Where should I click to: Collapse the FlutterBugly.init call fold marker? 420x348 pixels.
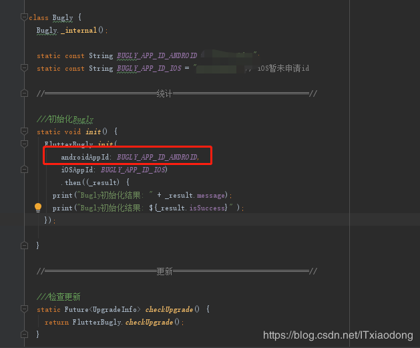coord(24,144)
